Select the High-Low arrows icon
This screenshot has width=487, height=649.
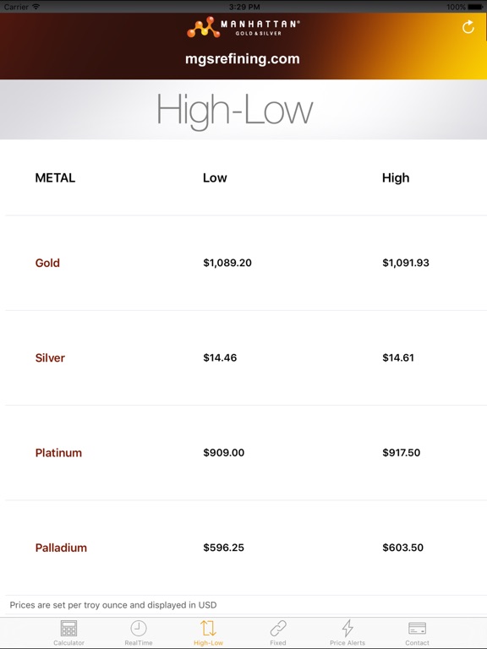click(x=208, y=629)
